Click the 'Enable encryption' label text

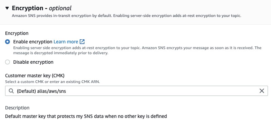tap(33, 42)
